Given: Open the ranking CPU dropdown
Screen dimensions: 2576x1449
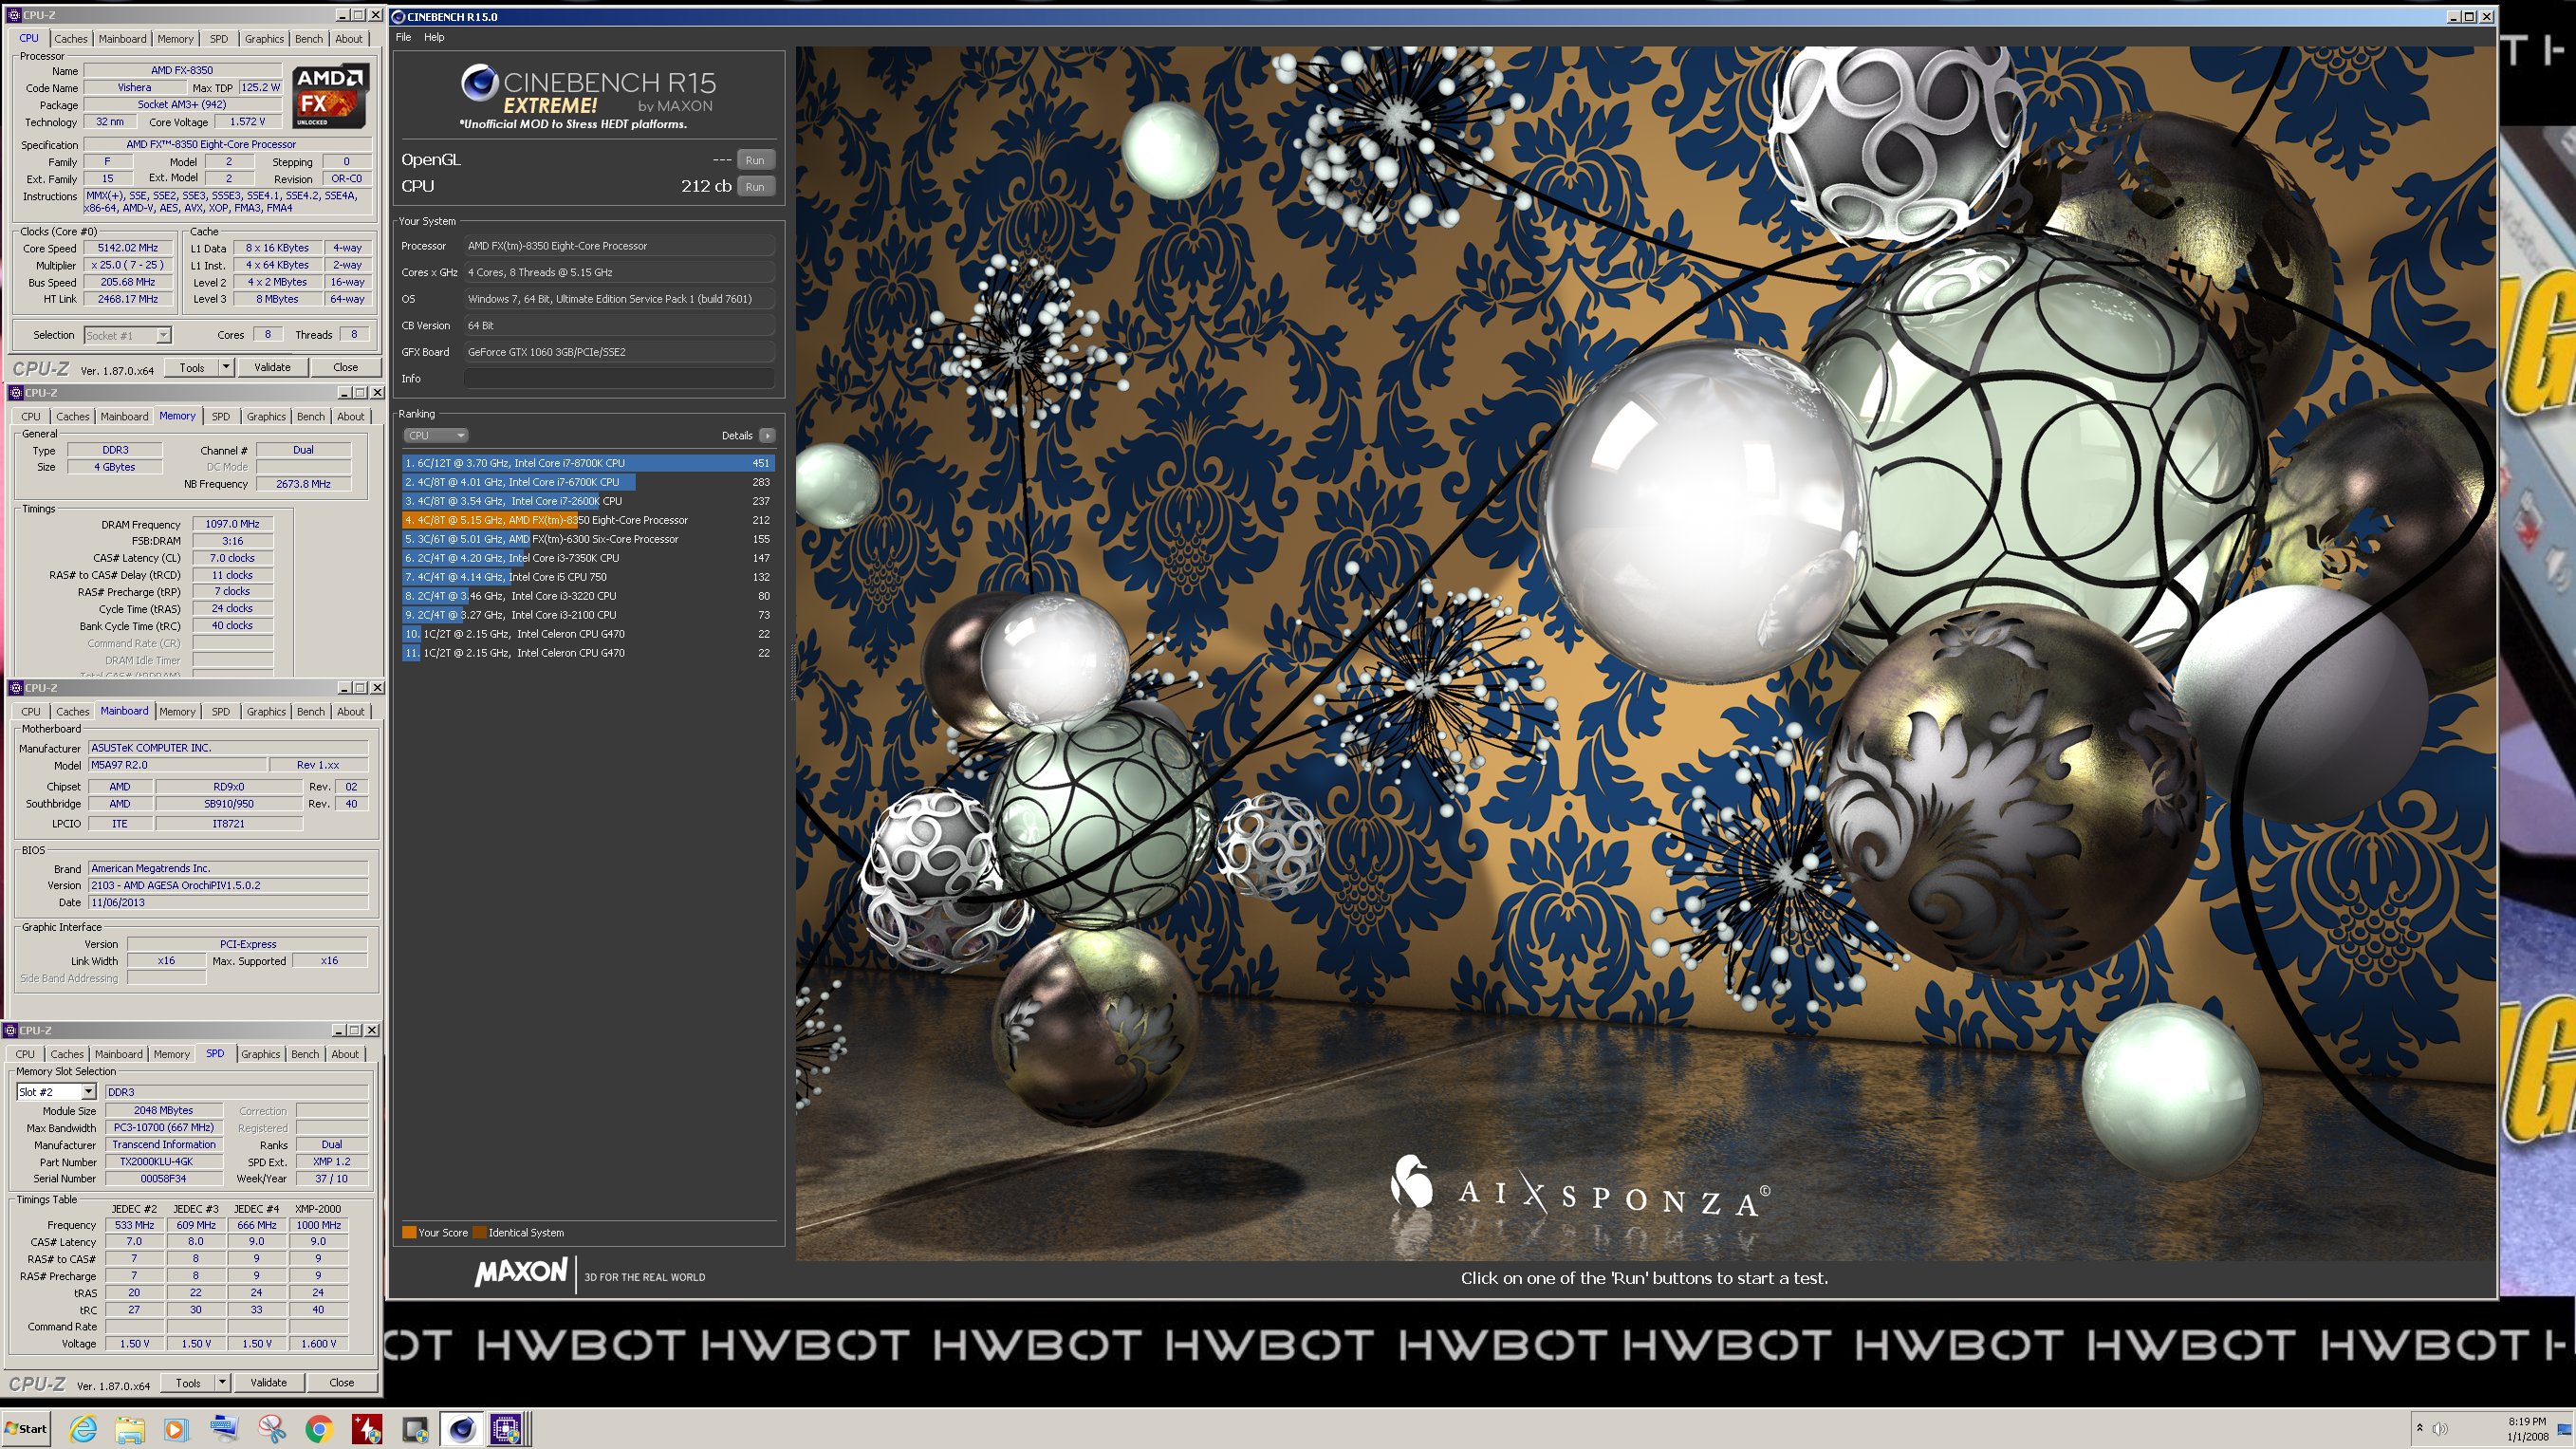Looking at the screenshot, I should pyautogui.click(x=436, y=435).
